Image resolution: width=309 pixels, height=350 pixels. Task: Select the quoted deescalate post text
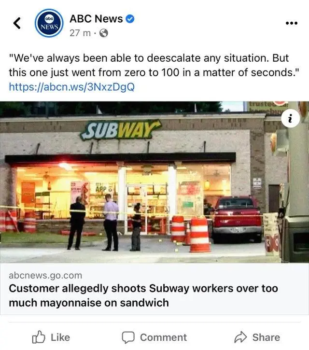pos(154,65)
